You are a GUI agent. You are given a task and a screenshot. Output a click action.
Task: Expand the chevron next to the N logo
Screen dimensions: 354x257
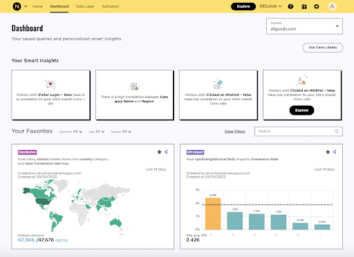(26, 6)
